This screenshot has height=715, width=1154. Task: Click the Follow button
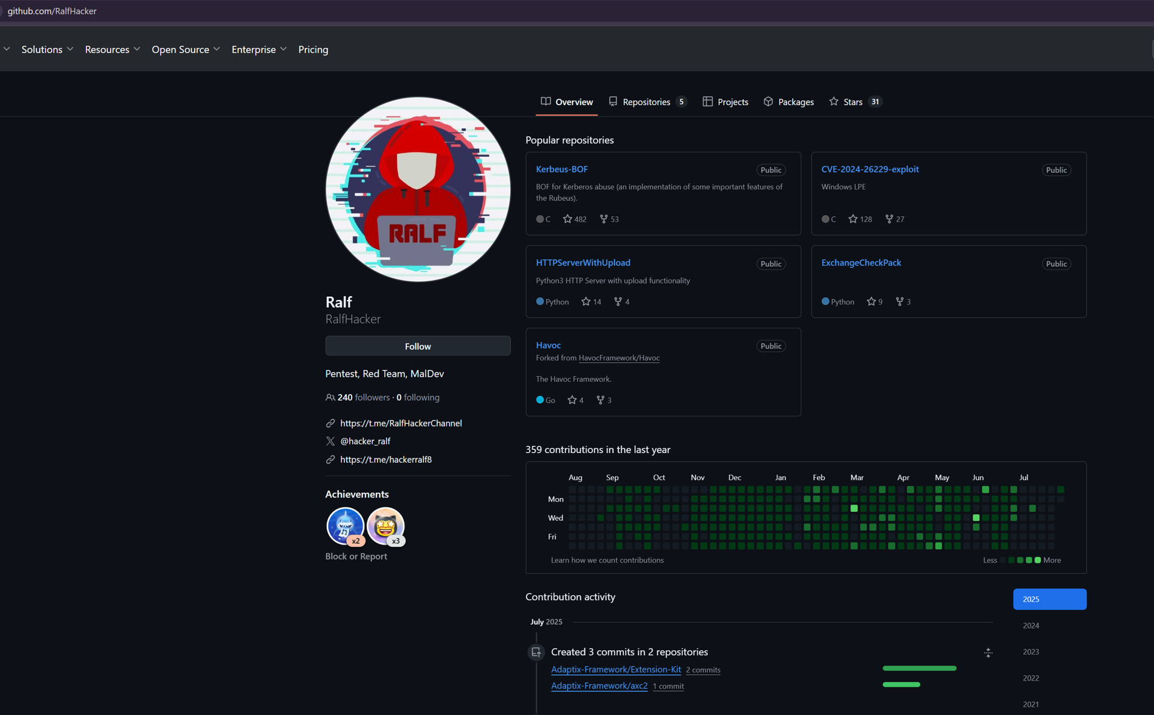click(417, 346)
